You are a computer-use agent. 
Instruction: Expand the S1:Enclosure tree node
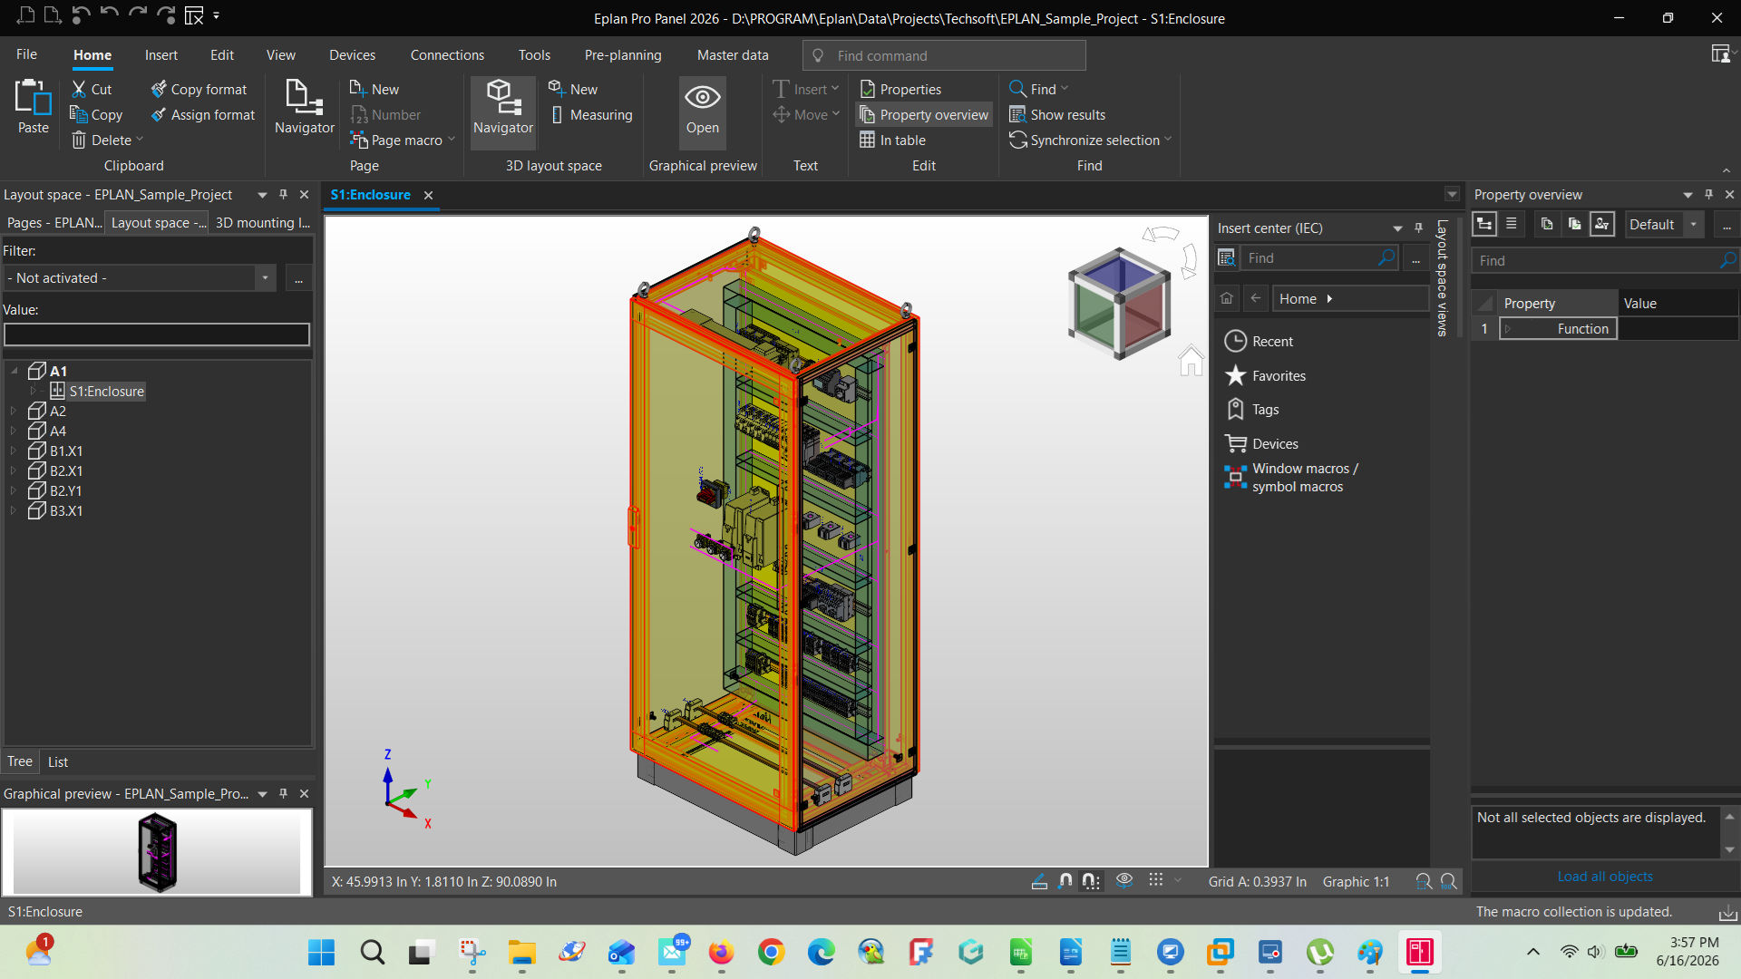(x=34, y=391)
